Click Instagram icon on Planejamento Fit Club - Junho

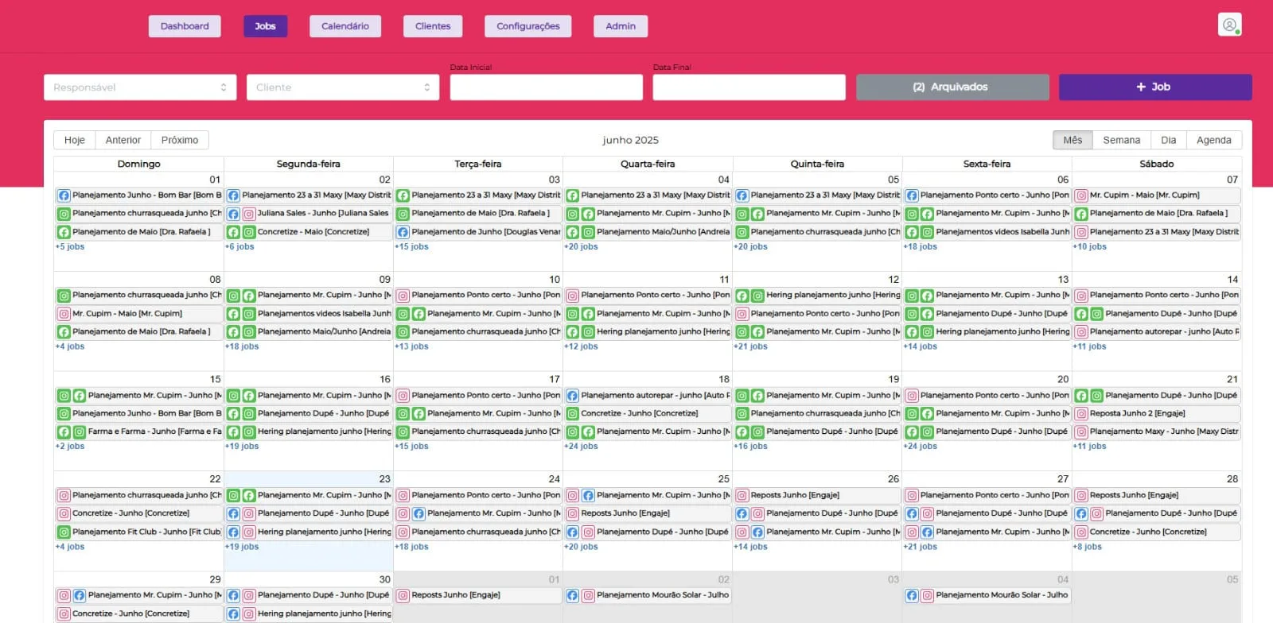pos(64,532)
